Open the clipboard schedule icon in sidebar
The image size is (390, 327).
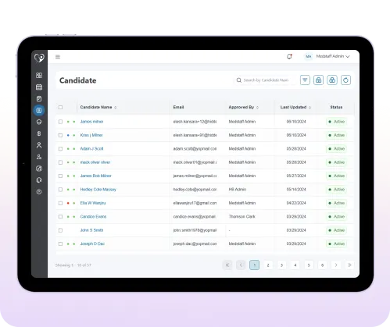point(39,98)
